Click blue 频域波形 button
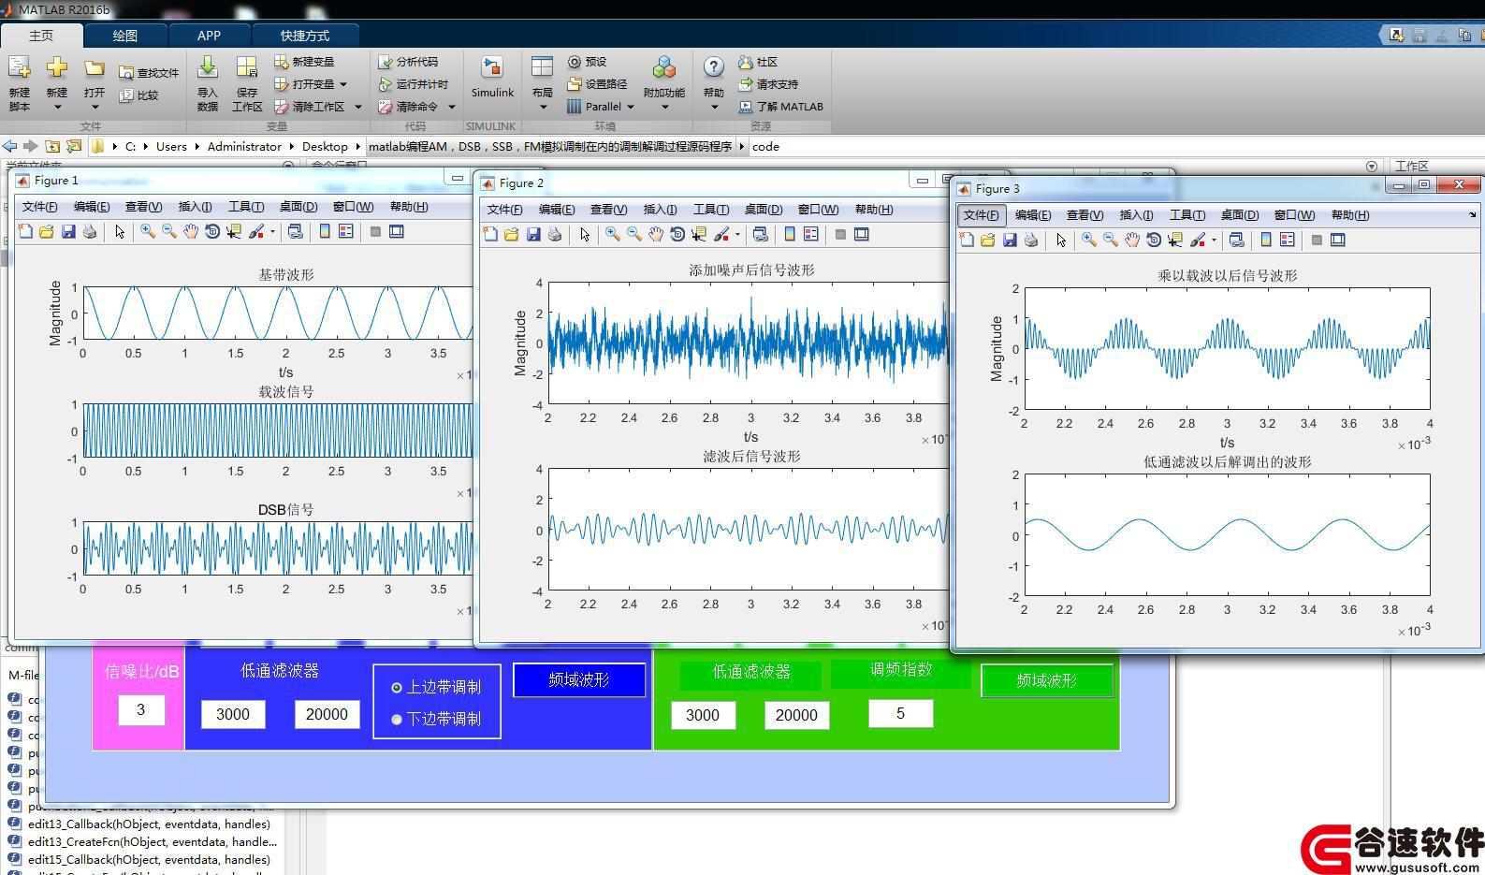 click(x=579, y=680)
